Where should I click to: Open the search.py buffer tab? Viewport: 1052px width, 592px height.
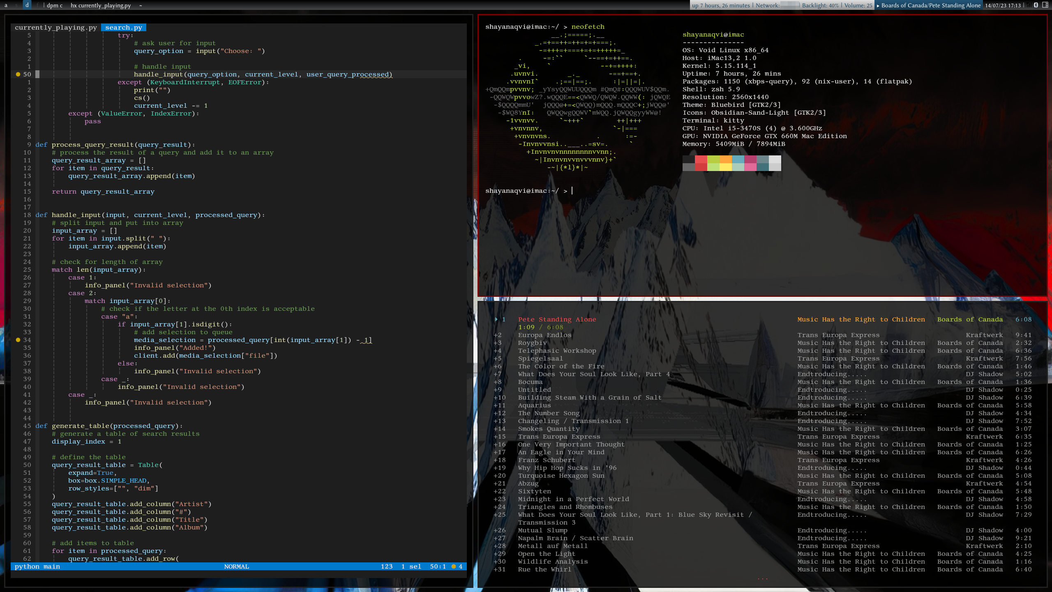[123, 28]
